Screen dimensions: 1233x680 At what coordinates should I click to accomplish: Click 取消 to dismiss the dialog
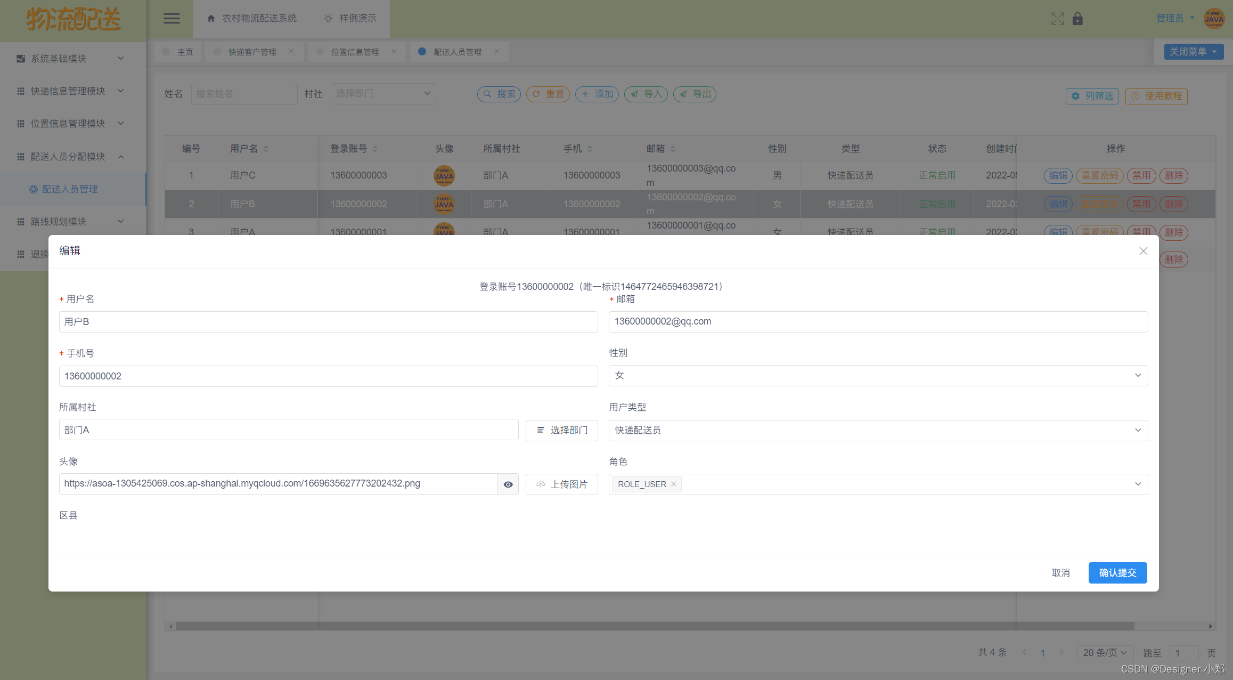click(x=1060, y=573)
